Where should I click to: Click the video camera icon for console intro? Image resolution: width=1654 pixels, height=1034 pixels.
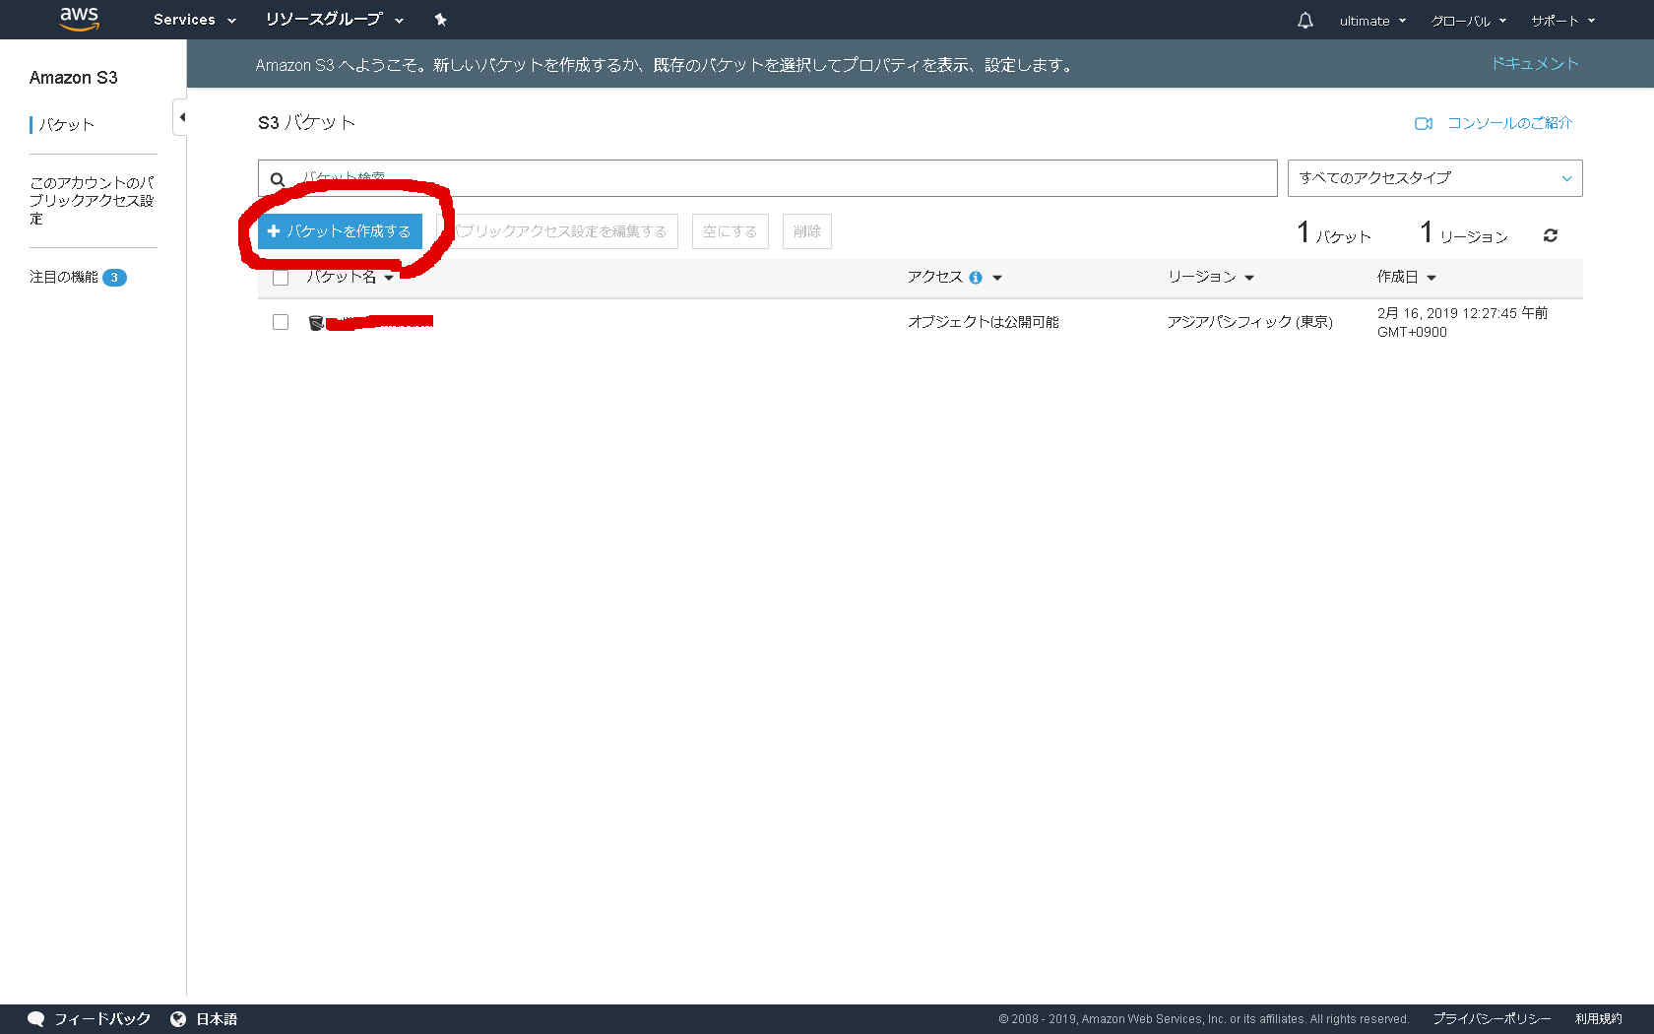pyautogui.click(x=1424, y=123)
